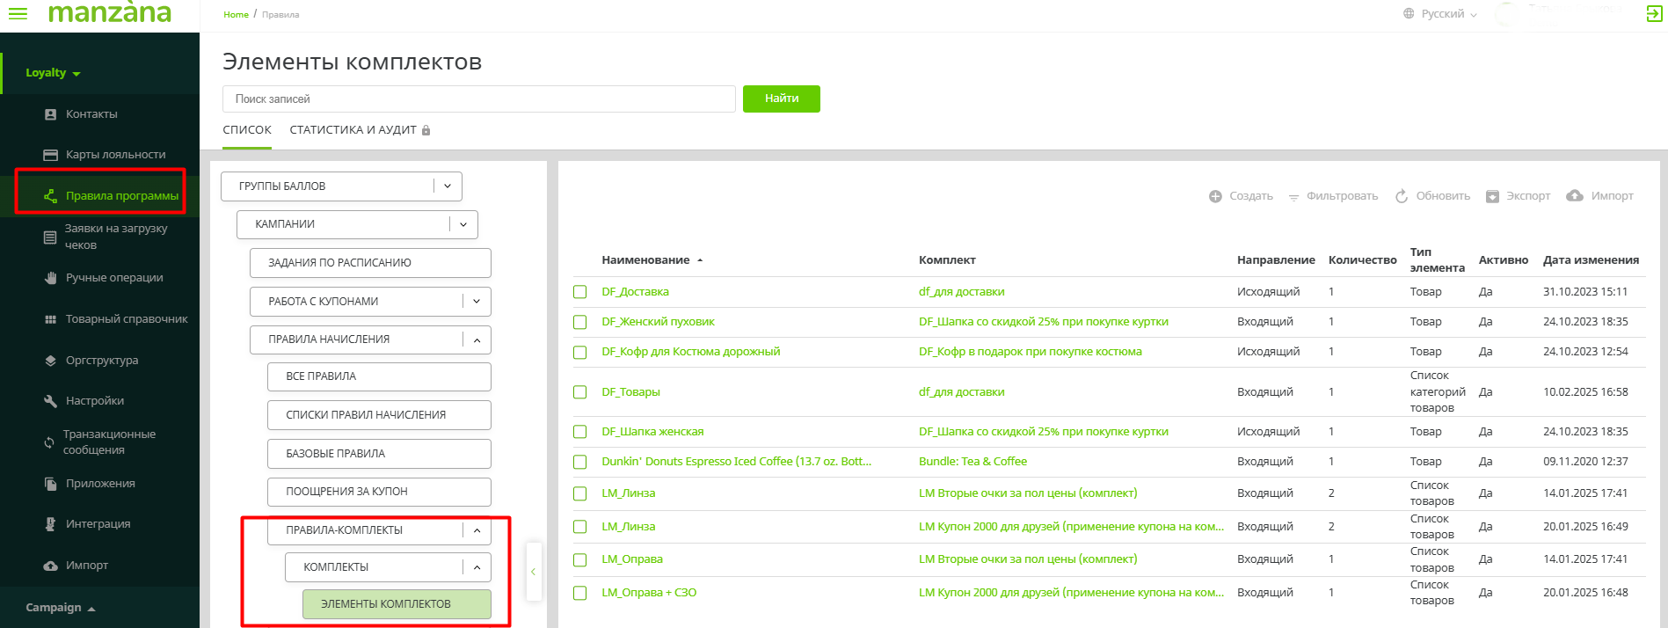Screen dimensions: 1668x628
Task: Select checkbox for DF_Товары row
Action: click(580, 392)
